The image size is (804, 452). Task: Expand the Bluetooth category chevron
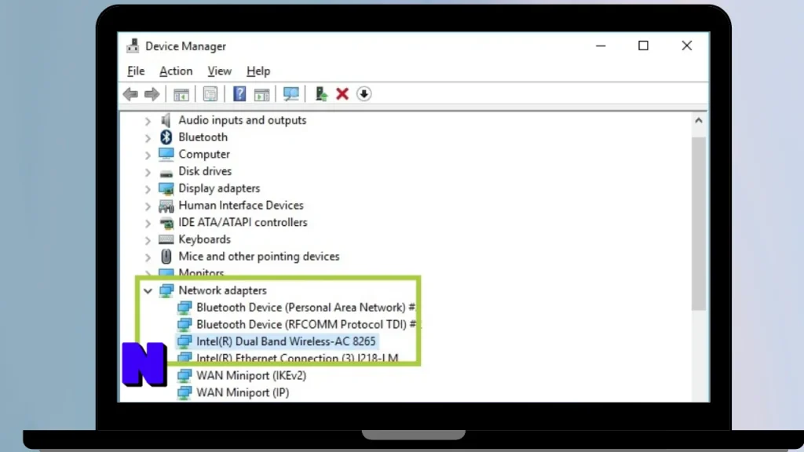148,138
